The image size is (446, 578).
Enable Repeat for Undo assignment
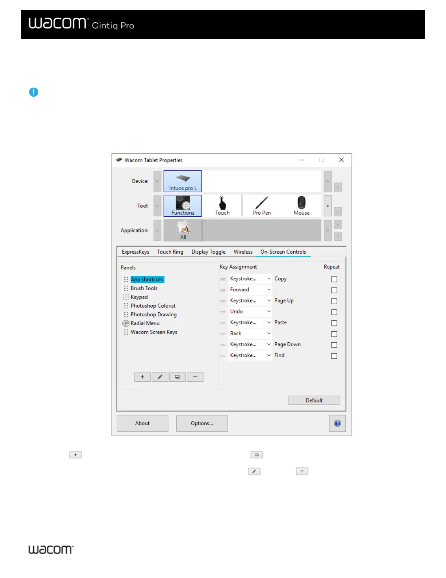[x=334, y=312]
